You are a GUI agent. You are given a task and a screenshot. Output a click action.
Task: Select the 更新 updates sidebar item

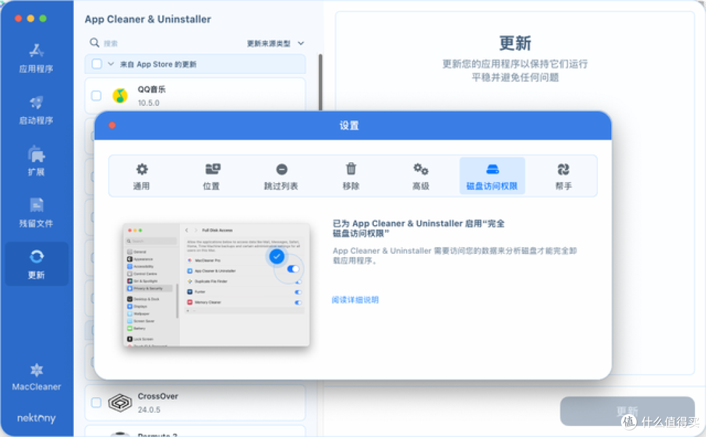pyautogui.click(x=37, y=264)
